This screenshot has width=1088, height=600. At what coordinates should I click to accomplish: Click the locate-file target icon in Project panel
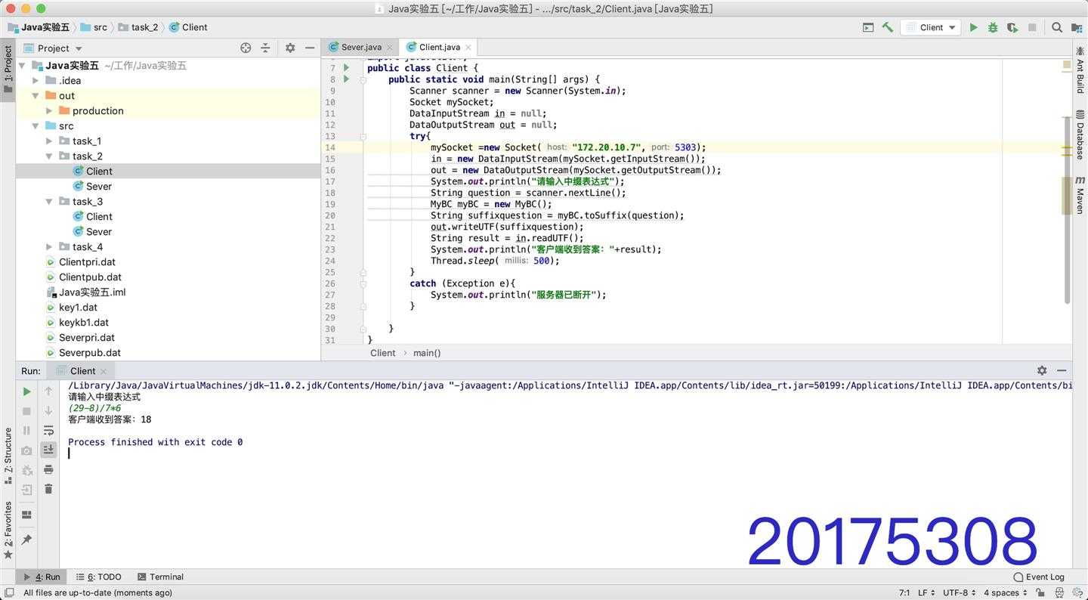(246, 48)
